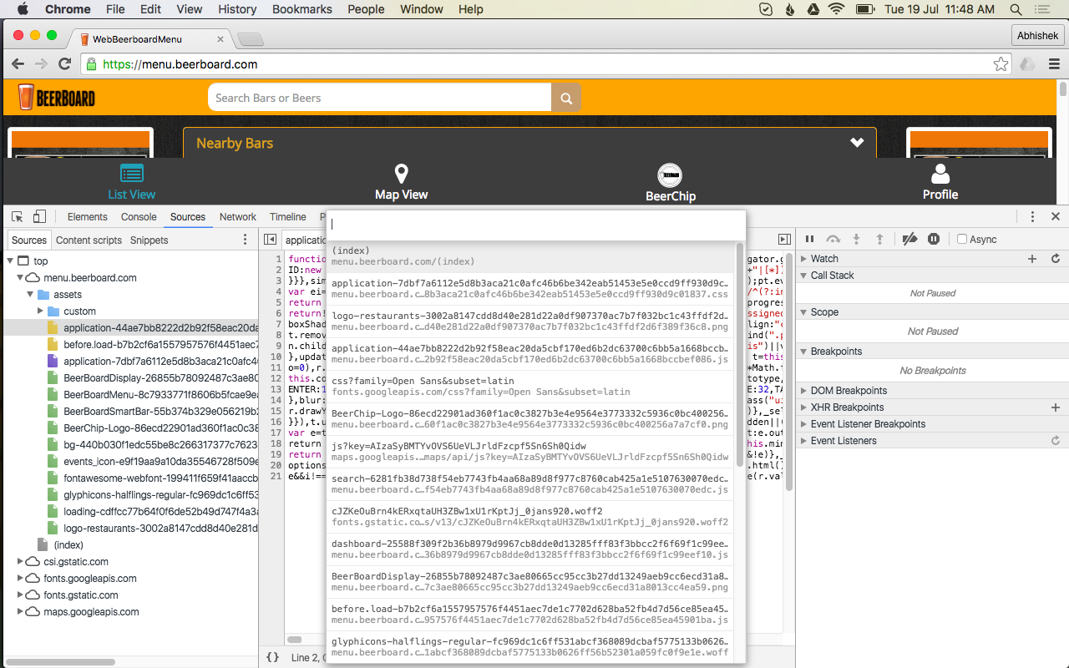The image size is (1069, 668).
Task: Expand fonts.googleapis.com domain node
Action: pyautogui.click(x=20, y=579)
